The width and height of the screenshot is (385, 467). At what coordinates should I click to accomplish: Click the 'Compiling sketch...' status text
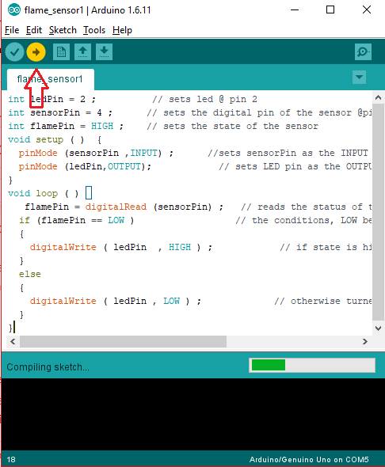pos(48,367)
